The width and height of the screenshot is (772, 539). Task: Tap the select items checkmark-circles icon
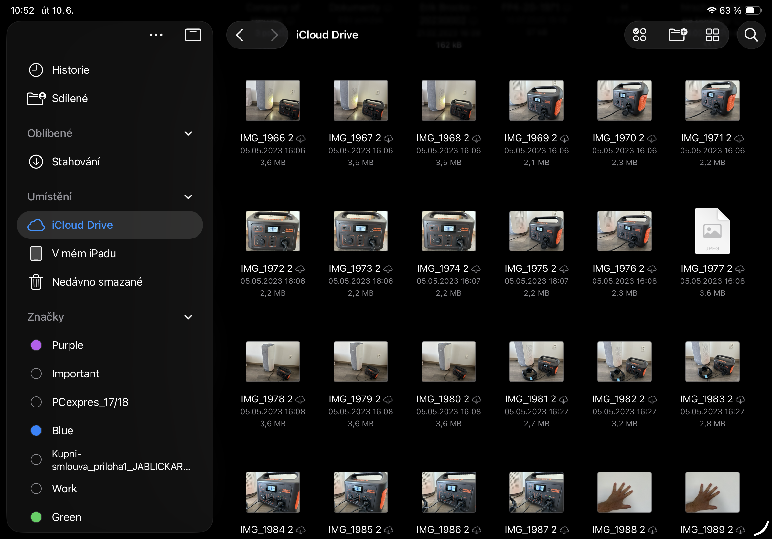(639, 35)
